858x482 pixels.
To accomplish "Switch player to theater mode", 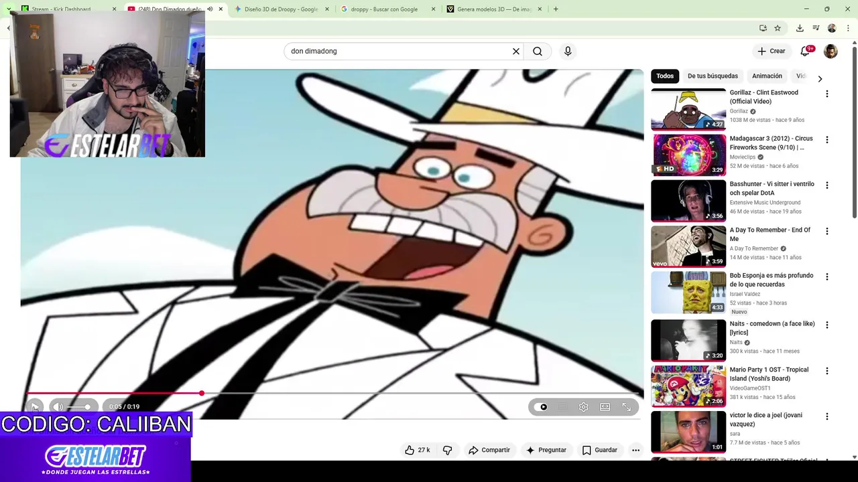I will point(605,407).
